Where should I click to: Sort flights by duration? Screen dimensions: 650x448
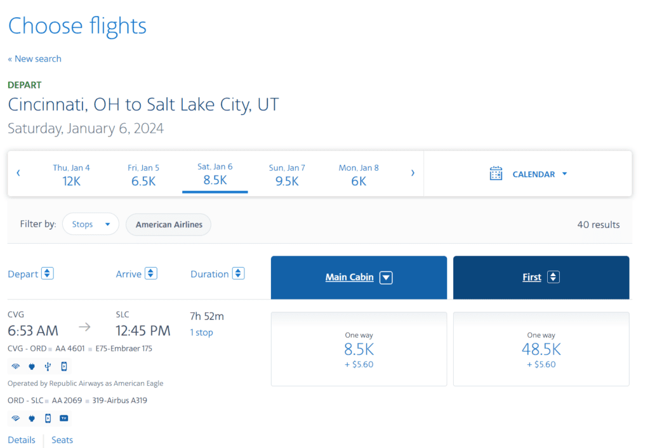[x=238, y=273]
